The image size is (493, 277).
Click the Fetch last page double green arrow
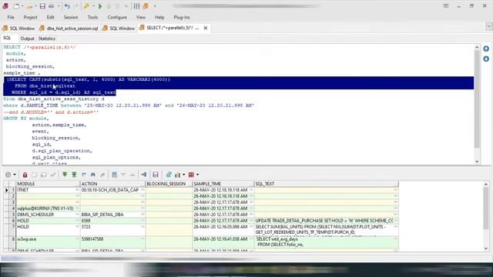click(74, 175)
